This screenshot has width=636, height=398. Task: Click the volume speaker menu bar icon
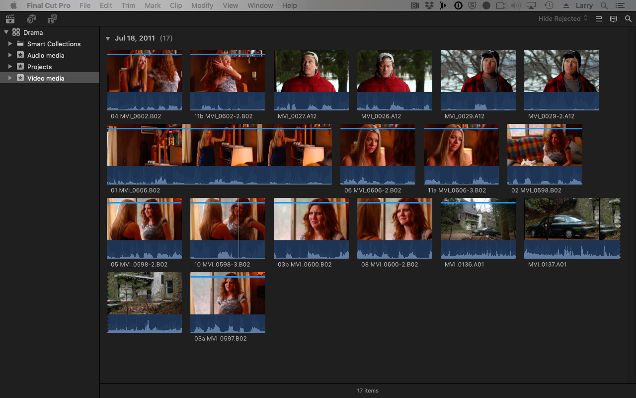coord(516,5)
